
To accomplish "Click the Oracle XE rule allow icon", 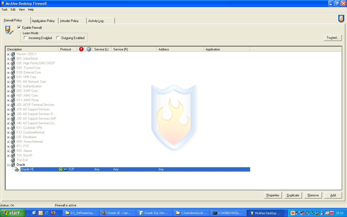I will pyautogui.click(x=61, y=169).
